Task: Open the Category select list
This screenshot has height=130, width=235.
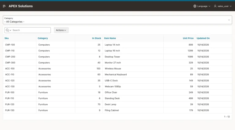Action: coord(117,20)
